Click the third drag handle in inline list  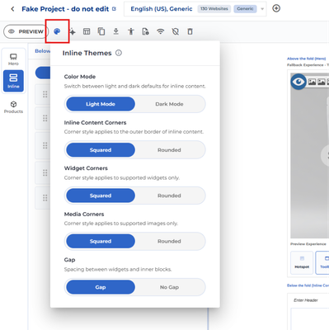[45, 145]
